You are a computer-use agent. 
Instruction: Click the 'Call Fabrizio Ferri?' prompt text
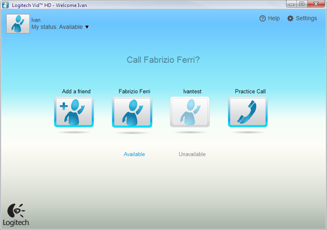coord(163,60)
